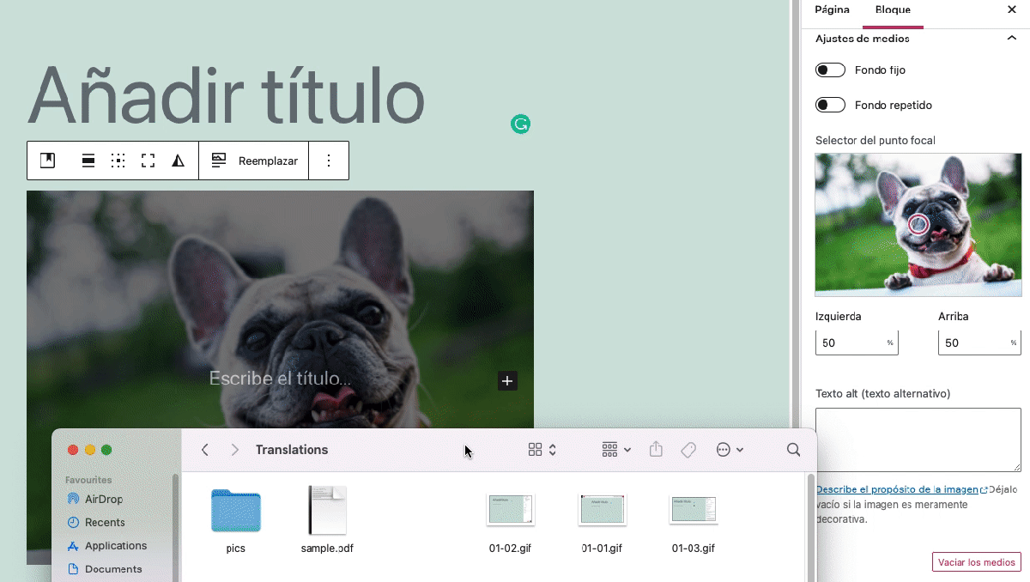The width and height of the screenshot is (1030, 582).
Task: Enable the Fondo repetido toggle
Action: coord(830,106)
